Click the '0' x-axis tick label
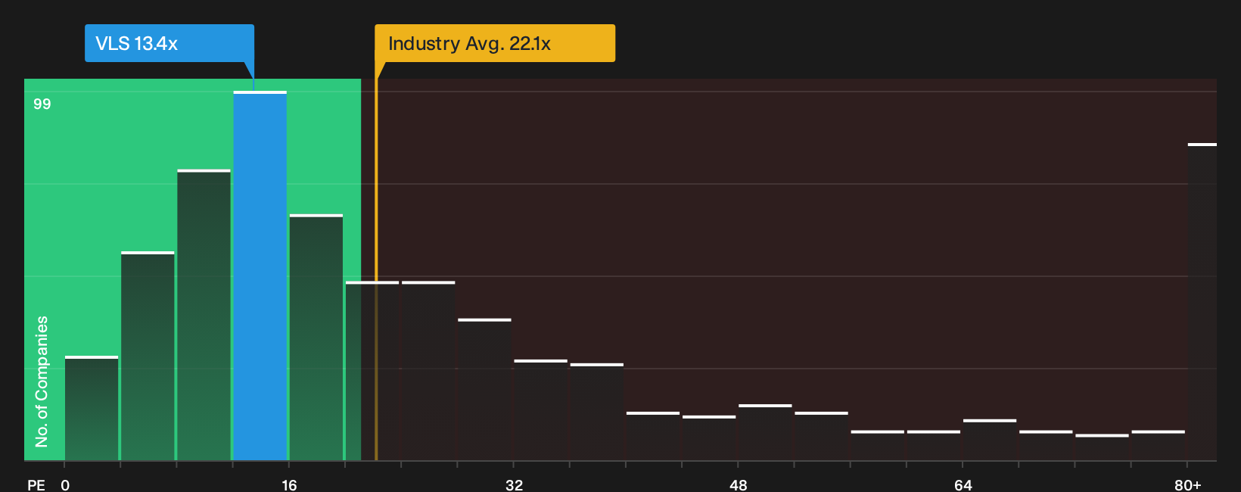The height and width of the screenshot is (492, 1241). point(65,484)
